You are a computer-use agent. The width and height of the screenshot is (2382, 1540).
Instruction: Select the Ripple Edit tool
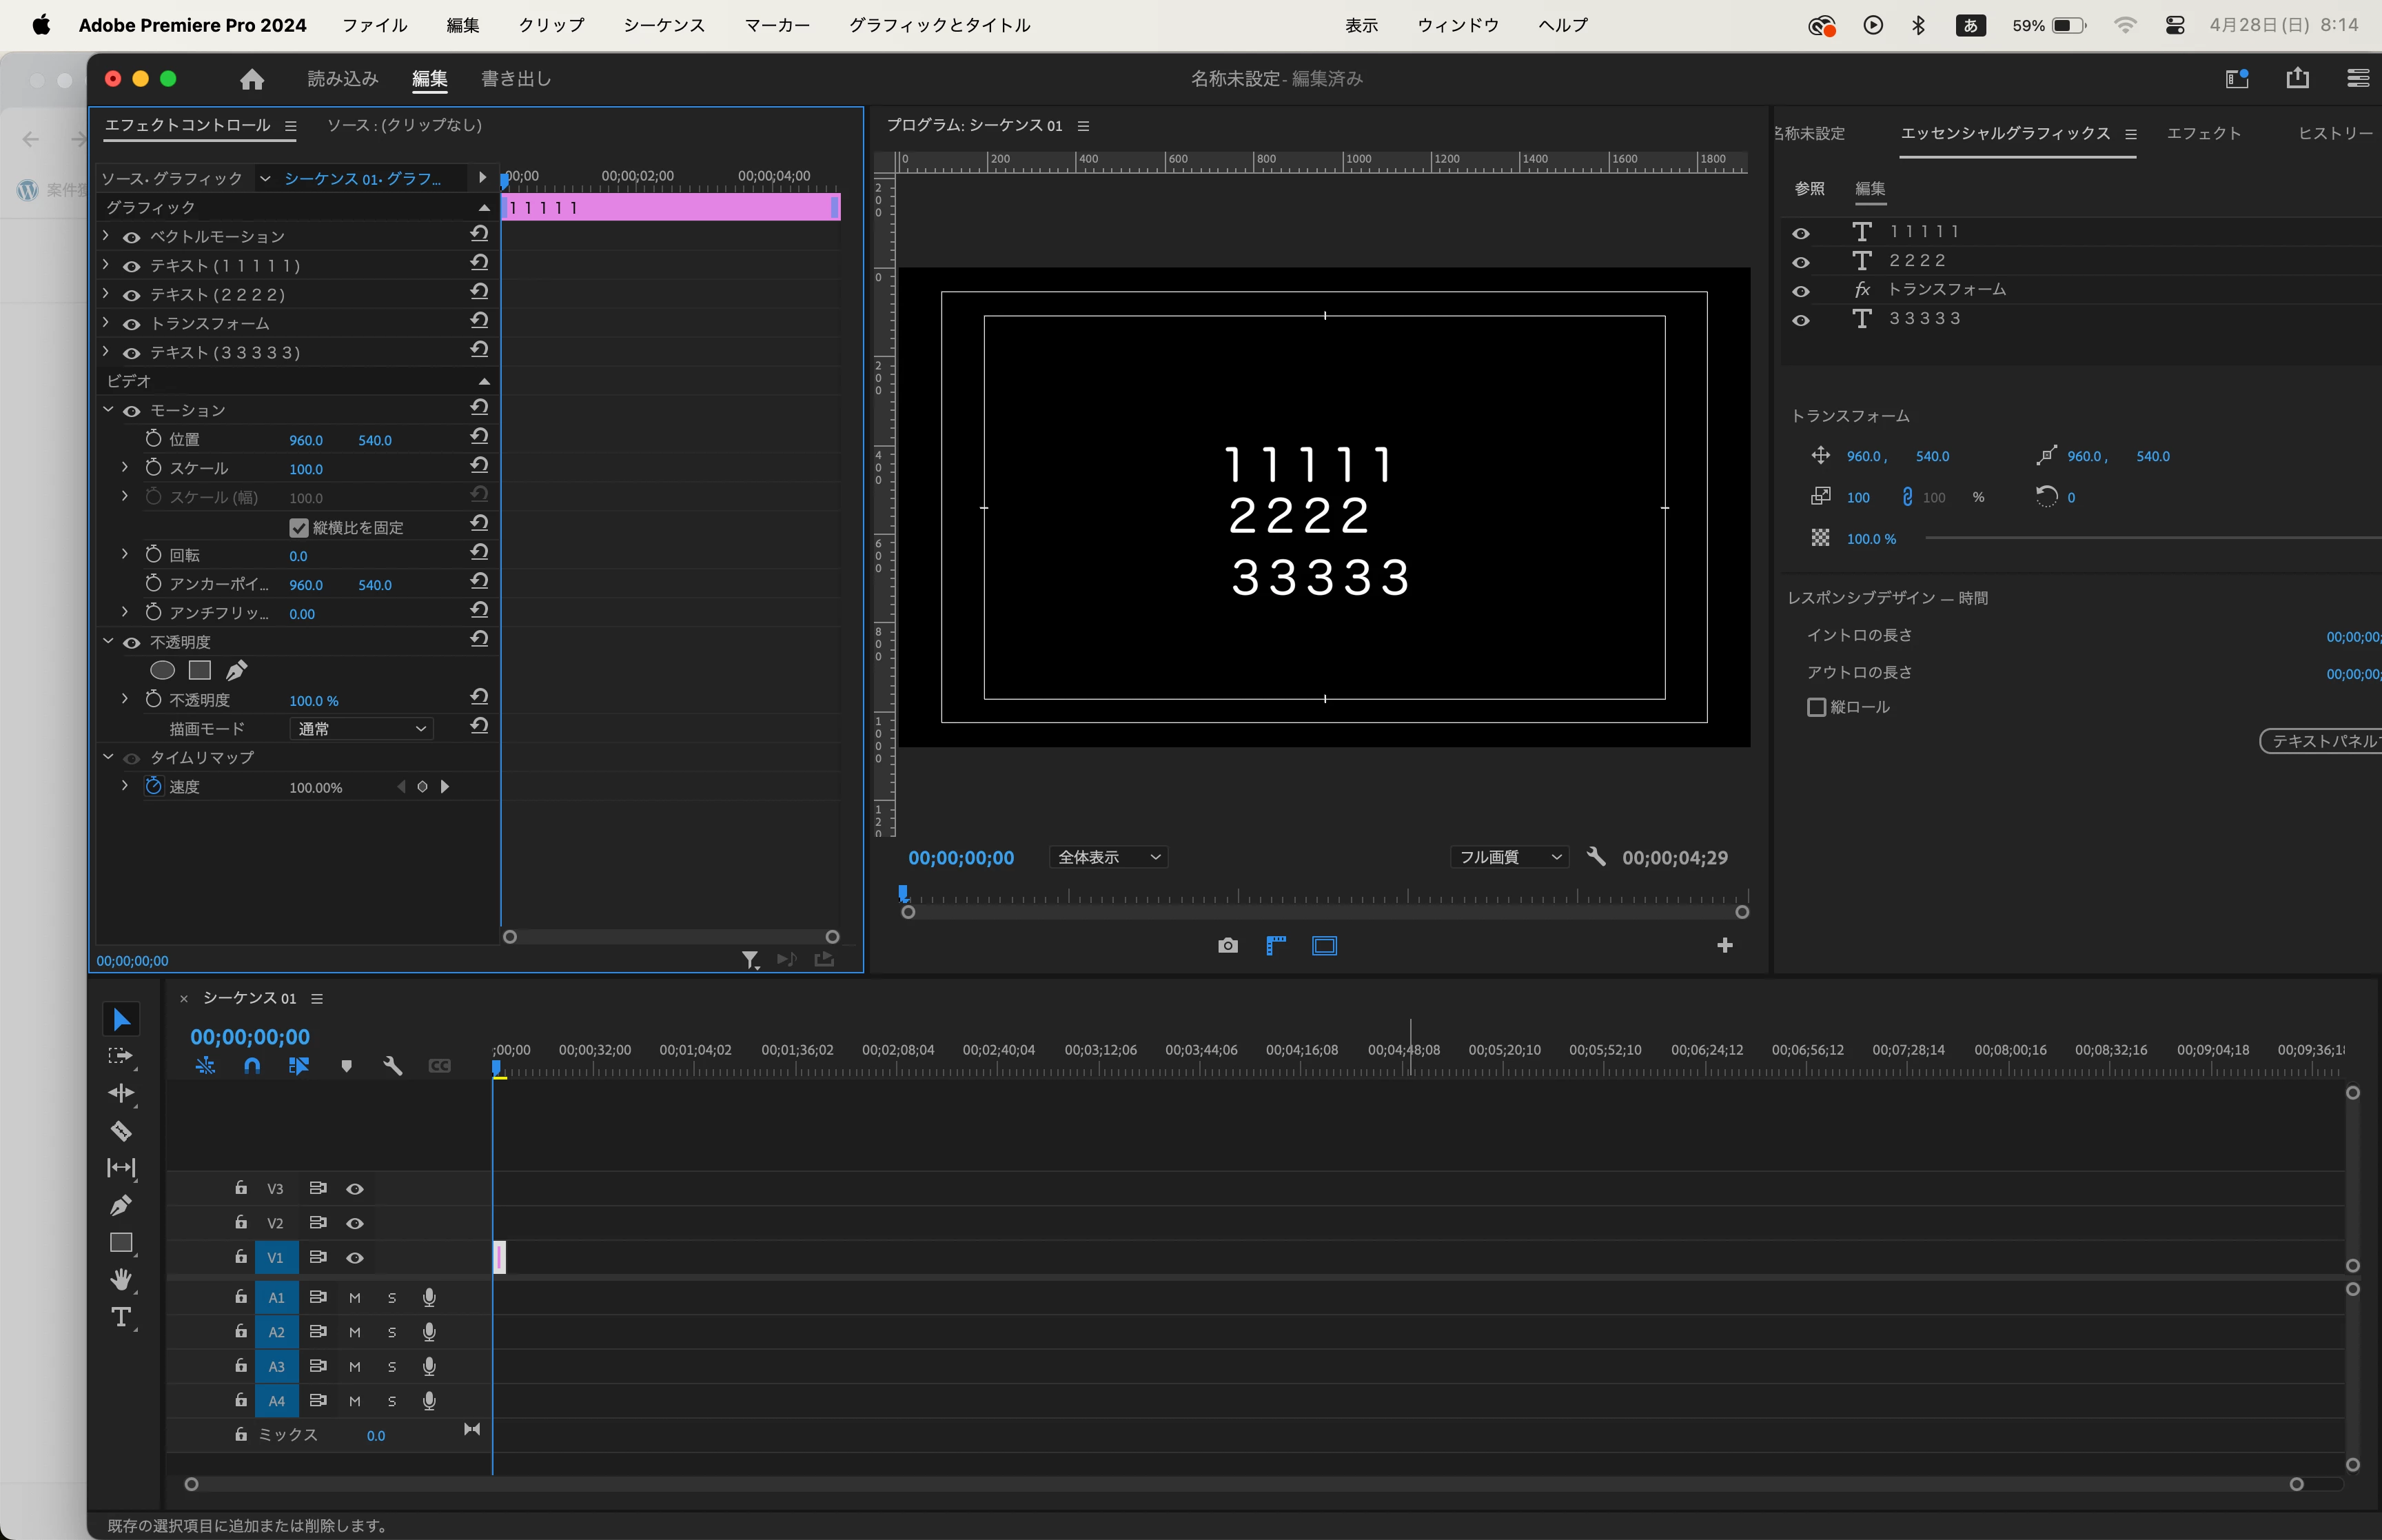[121, 1093]
